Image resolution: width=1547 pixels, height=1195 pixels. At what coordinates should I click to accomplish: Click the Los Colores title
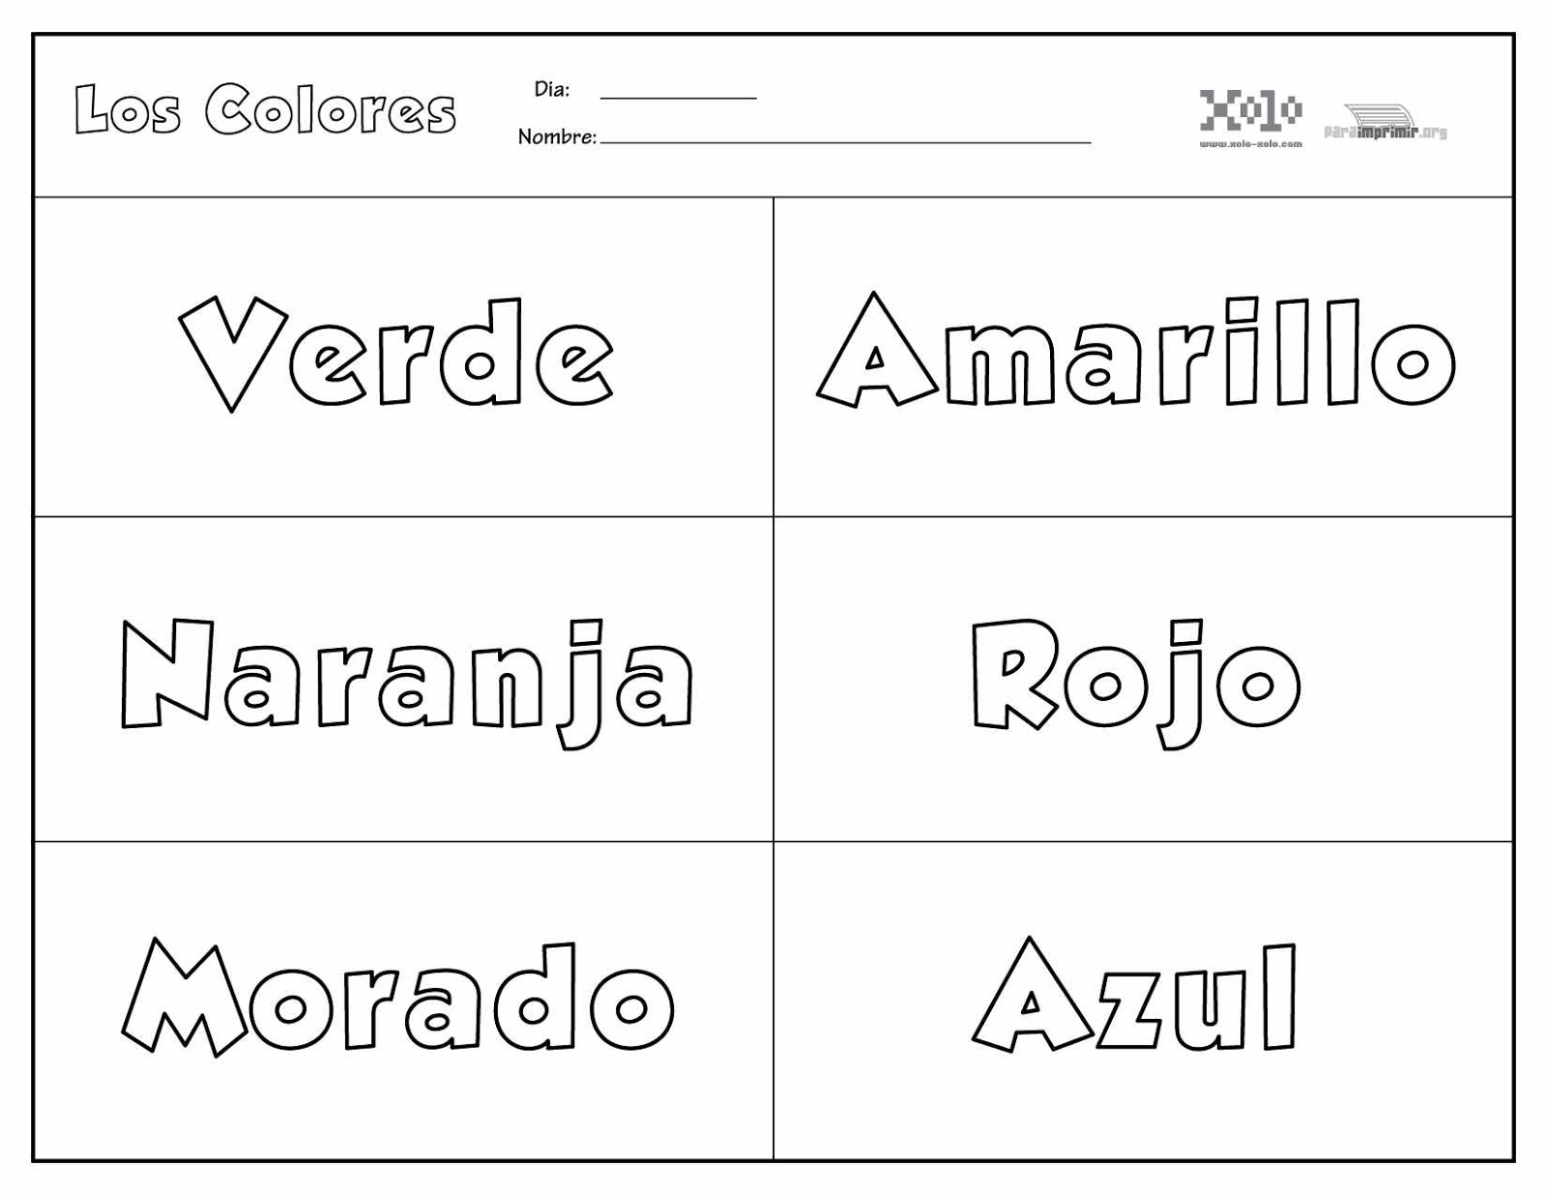coord(264,109)
